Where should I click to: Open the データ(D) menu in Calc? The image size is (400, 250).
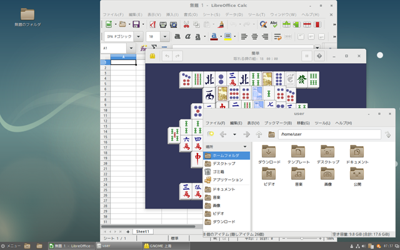pos(234,14)
